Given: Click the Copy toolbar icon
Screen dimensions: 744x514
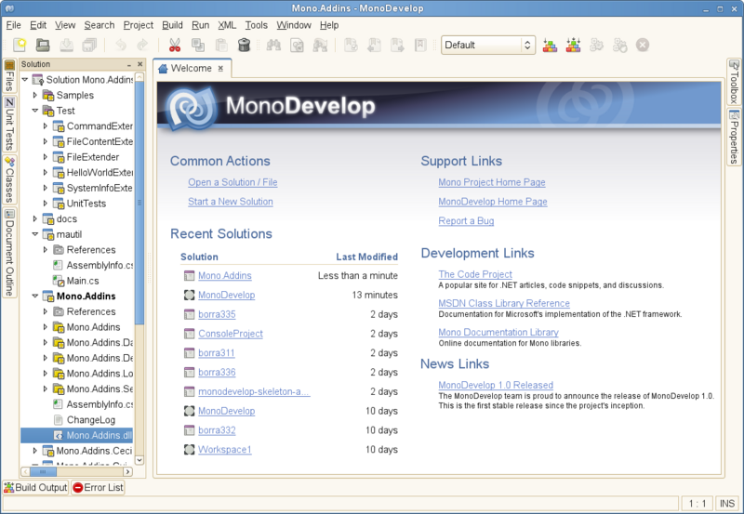Looking at the screenshot, I should [x=198, y=45].
